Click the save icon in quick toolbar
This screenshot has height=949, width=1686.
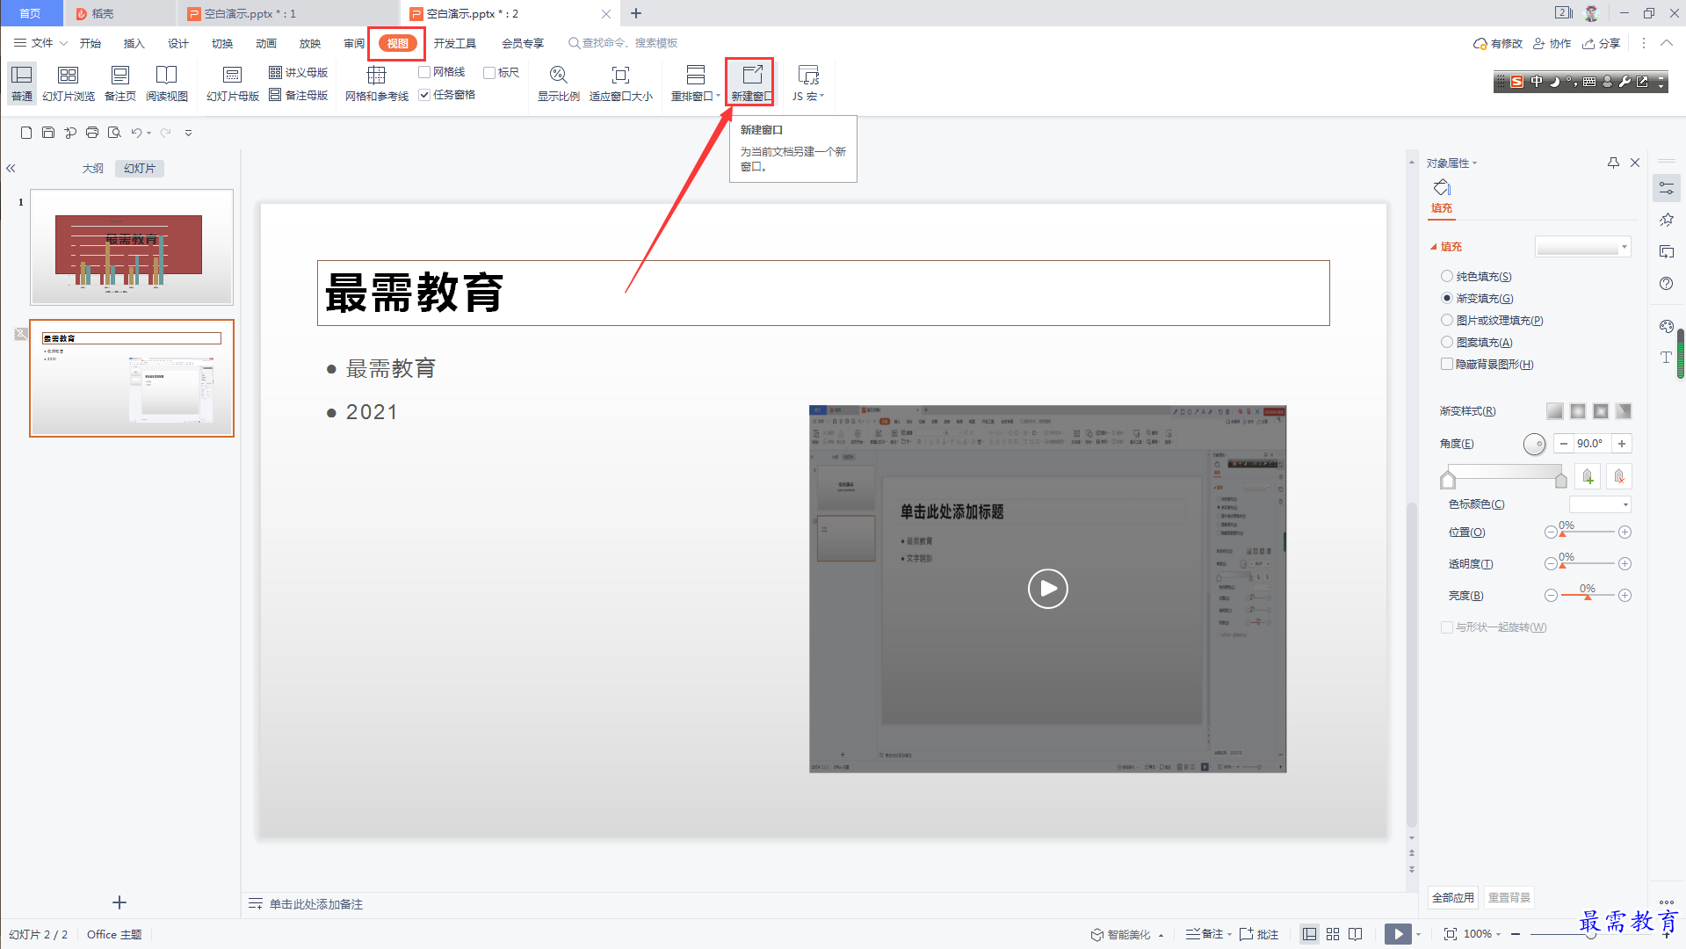[x=48, y=133]
